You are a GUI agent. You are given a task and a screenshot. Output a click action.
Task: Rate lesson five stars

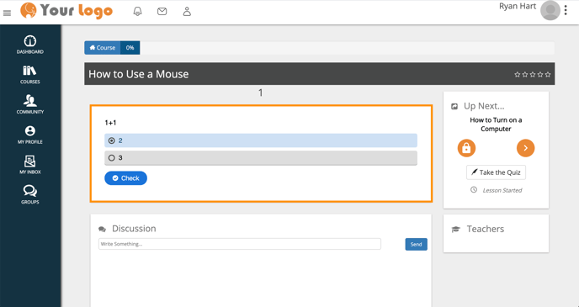click(548, 75)
